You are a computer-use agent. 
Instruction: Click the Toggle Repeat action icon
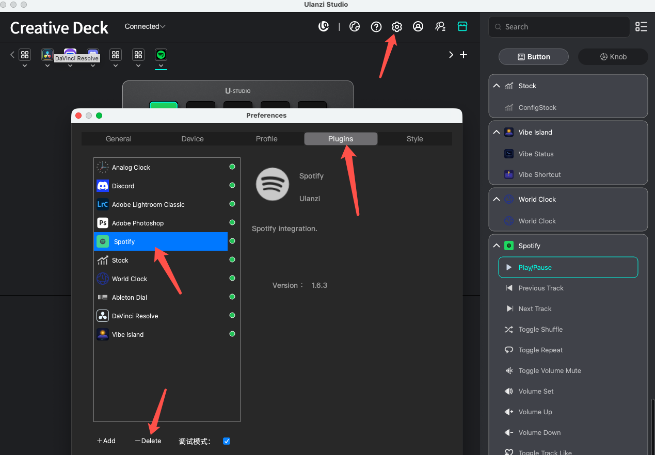tap(509, 350)
